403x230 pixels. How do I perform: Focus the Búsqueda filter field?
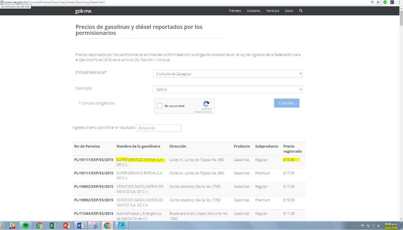[159, 128]
